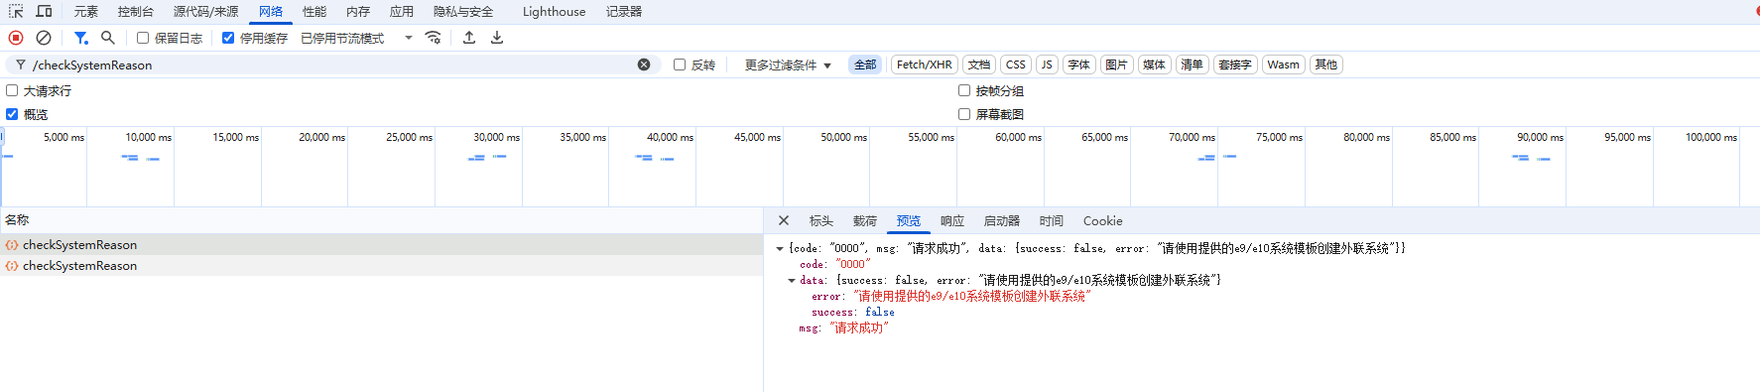Click the 10,000 ms overview timeline marker
This screenshot has height=392, width=1760.
click(148, 137)
